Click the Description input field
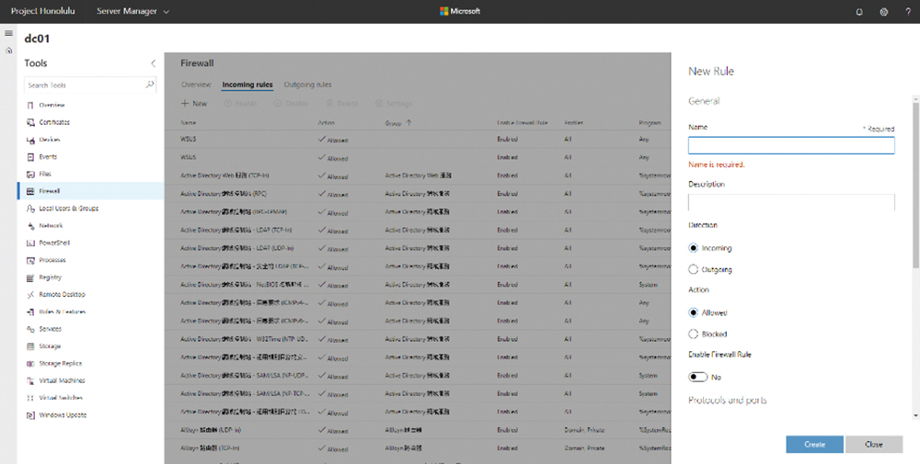 coord(791,202)
